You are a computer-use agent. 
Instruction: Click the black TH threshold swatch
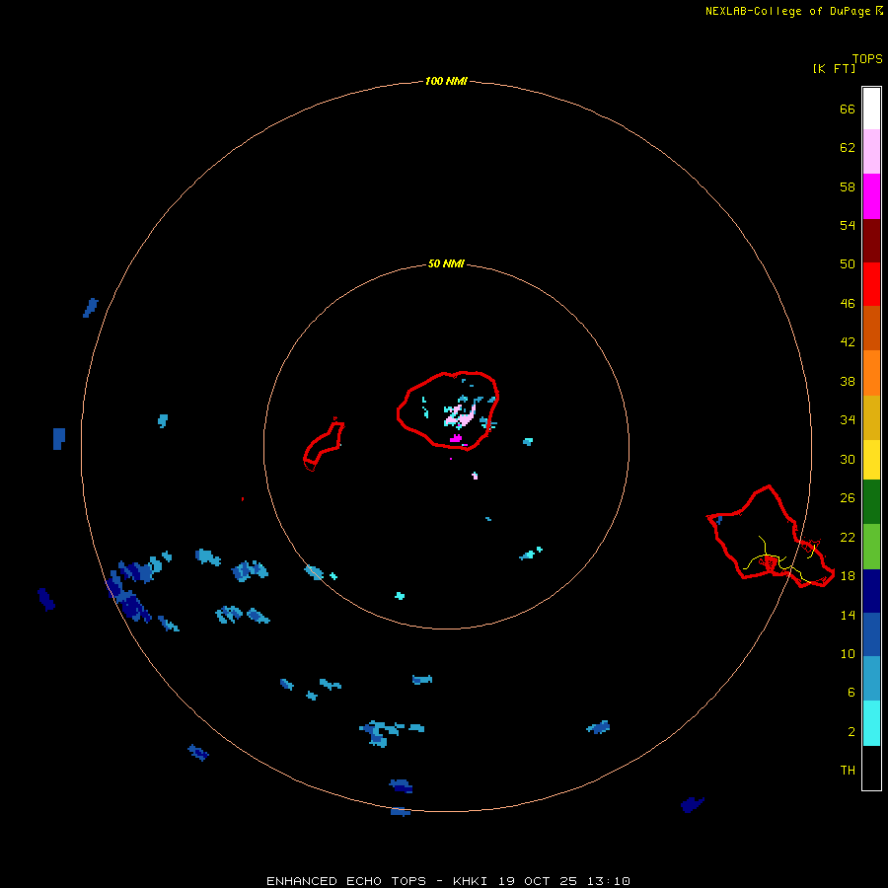[871, 768]
